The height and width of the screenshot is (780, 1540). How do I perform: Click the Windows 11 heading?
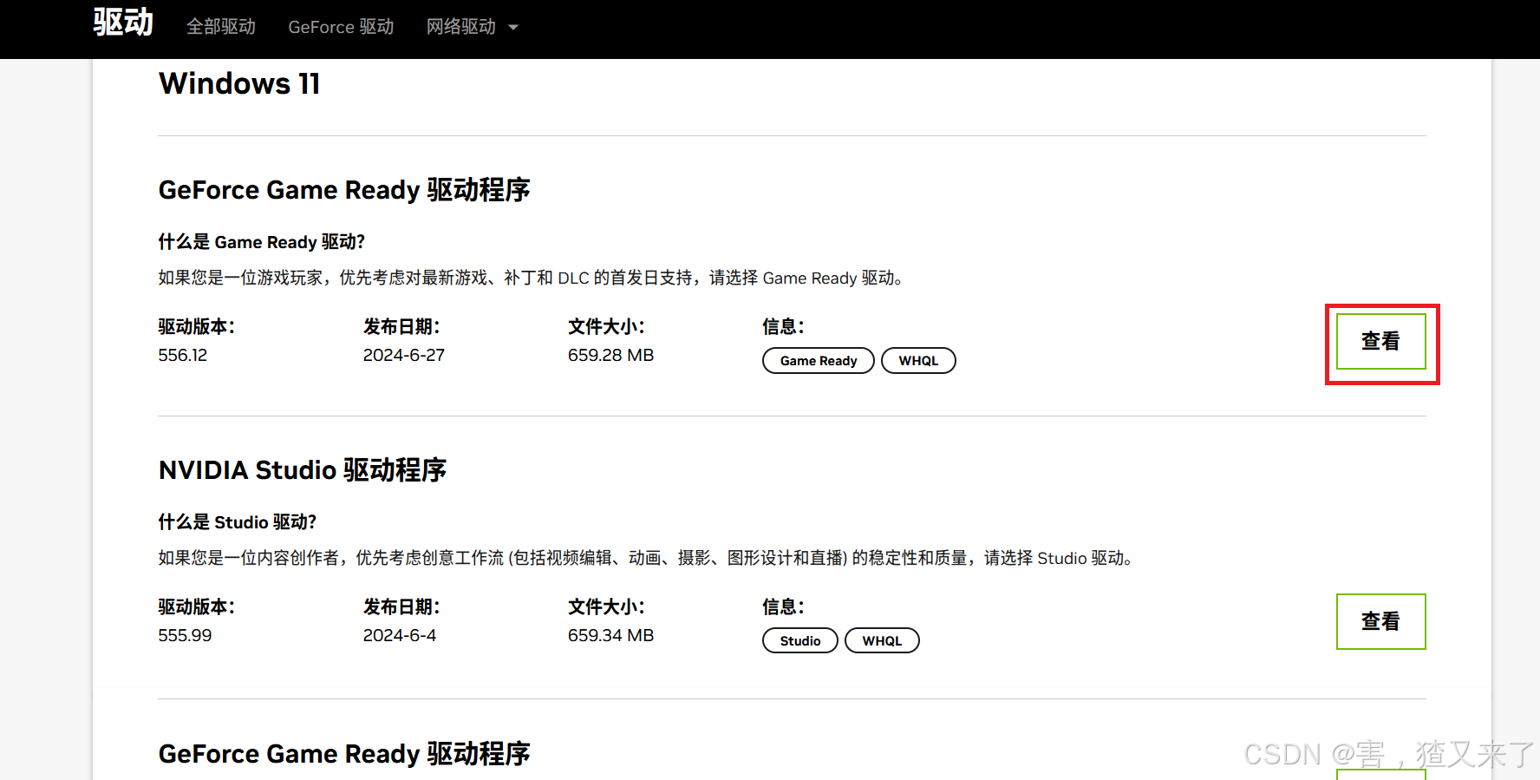pyautogui.click(x=239, y=84)
